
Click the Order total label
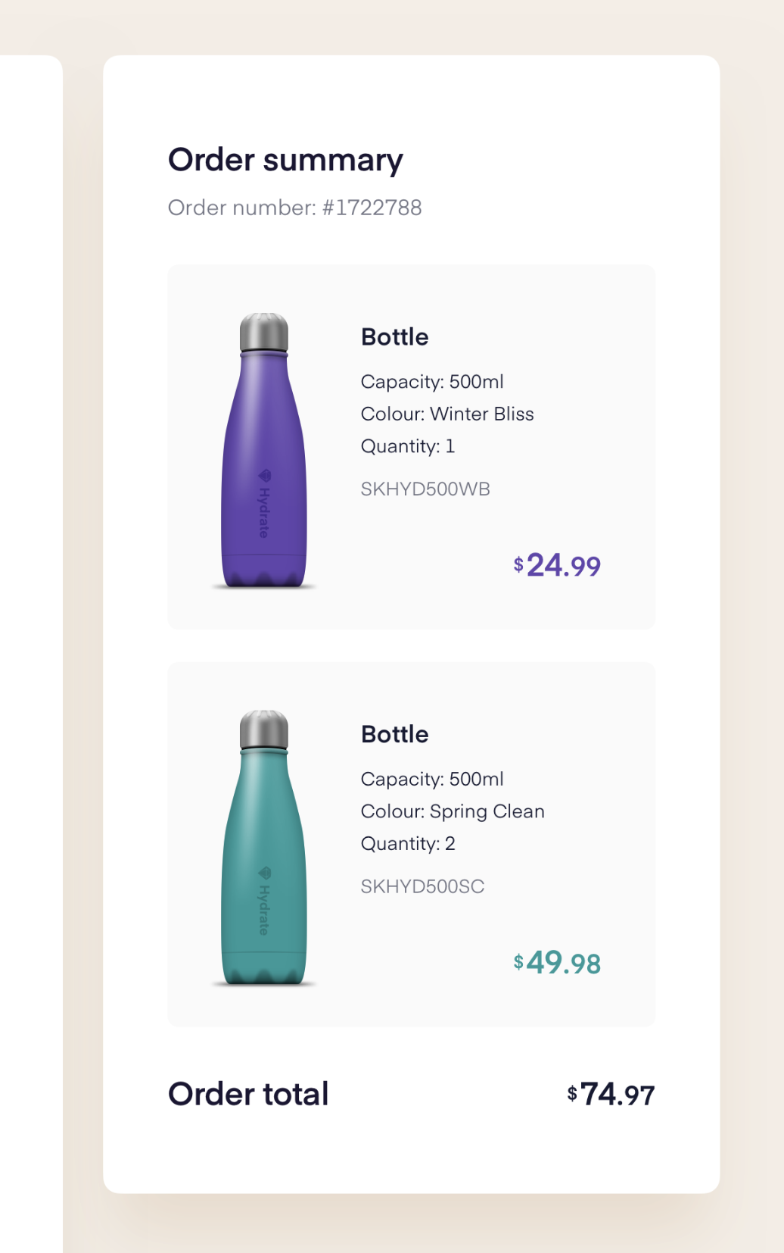pyautogui.click(x=248, y=1094)
